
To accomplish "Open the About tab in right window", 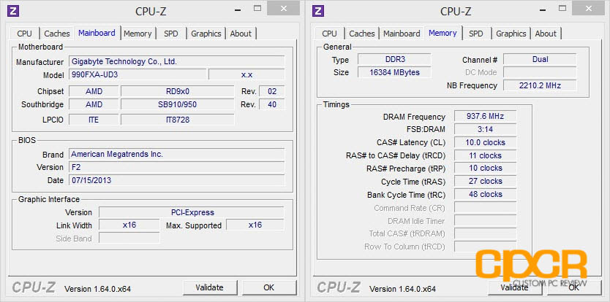I will 546,34.
